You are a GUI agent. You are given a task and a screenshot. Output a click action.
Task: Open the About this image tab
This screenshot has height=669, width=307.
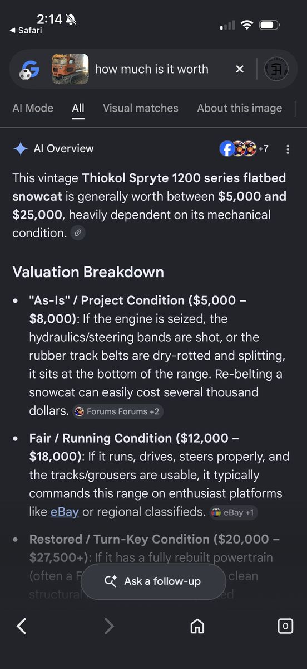239,108
